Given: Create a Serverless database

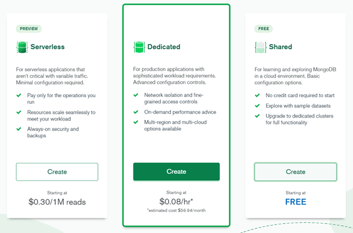Looking at the screenshot, I should [57, 172].
